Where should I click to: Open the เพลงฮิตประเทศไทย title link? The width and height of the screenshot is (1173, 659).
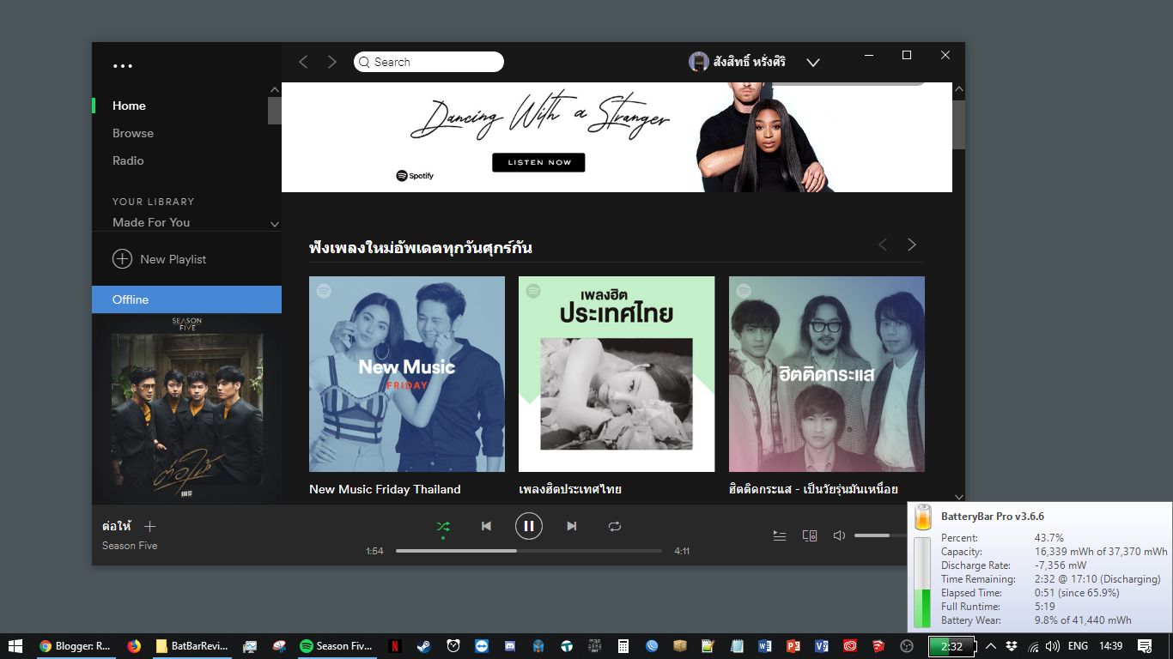[570, 489]
